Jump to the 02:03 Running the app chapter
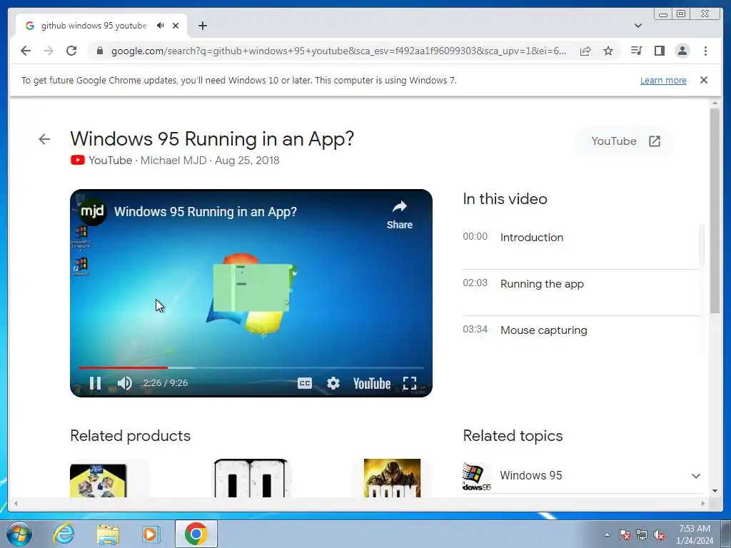 (x=580, y=284)
